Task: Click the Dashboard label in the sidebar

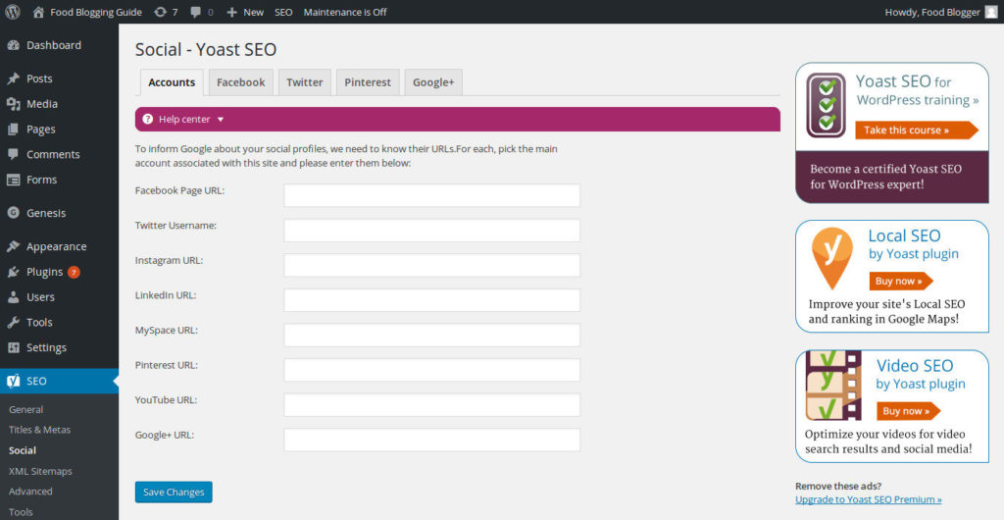Action: (54, 45)
